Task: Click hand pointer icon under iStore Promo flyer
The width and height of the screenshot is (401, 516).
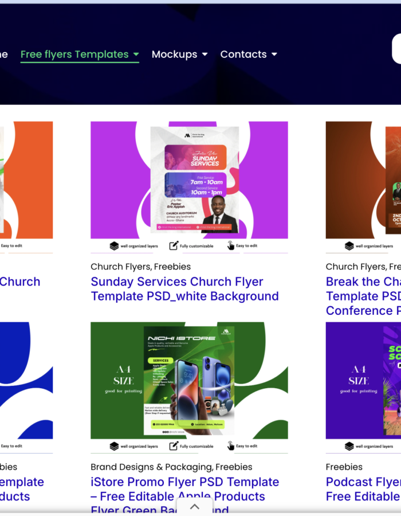Action: click(231, 445)
